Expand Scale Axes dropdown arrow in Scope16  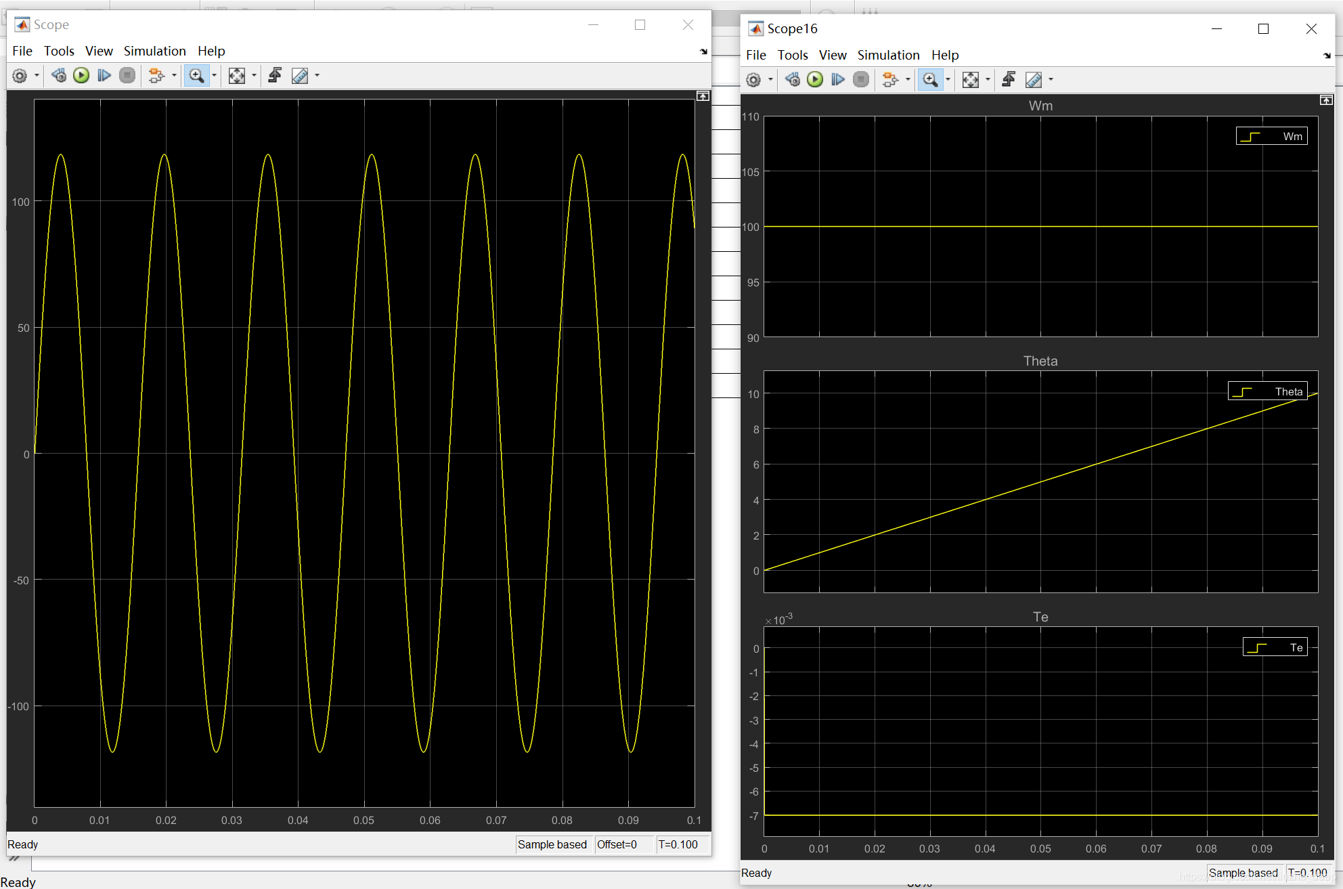point(988,80)
